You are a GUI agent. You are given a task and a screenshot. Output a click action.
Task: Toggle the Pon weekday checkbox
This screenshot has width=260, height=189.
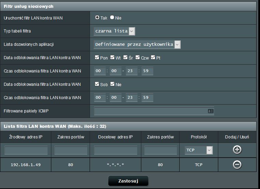pos(97,57)
